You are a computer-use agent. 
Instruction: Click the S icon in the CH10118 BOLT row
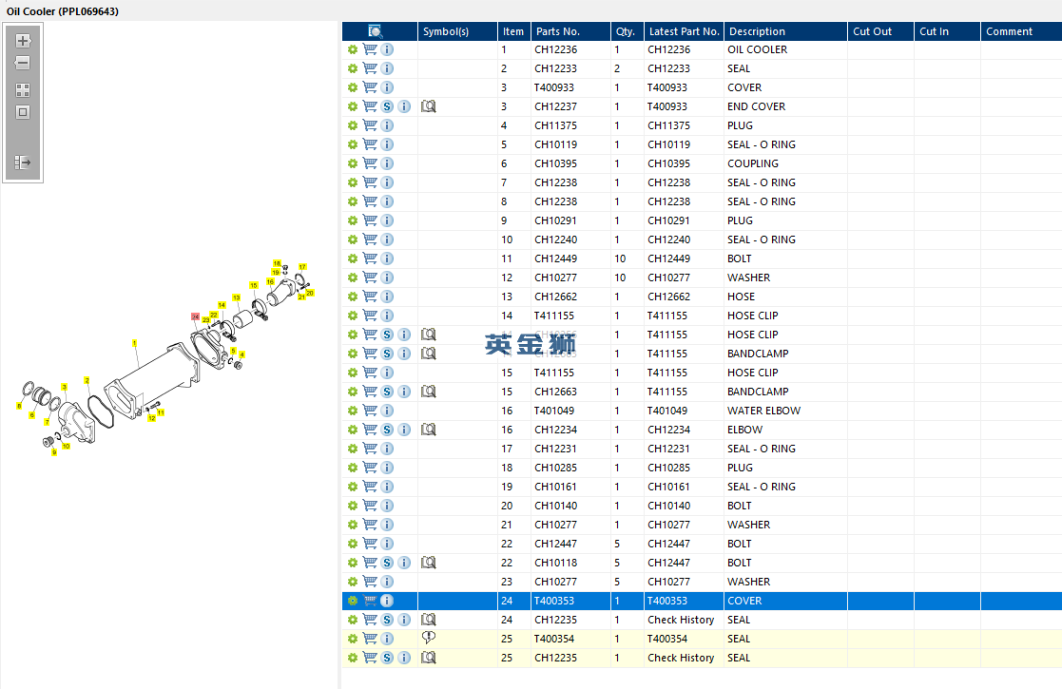[x=387, y=563]
